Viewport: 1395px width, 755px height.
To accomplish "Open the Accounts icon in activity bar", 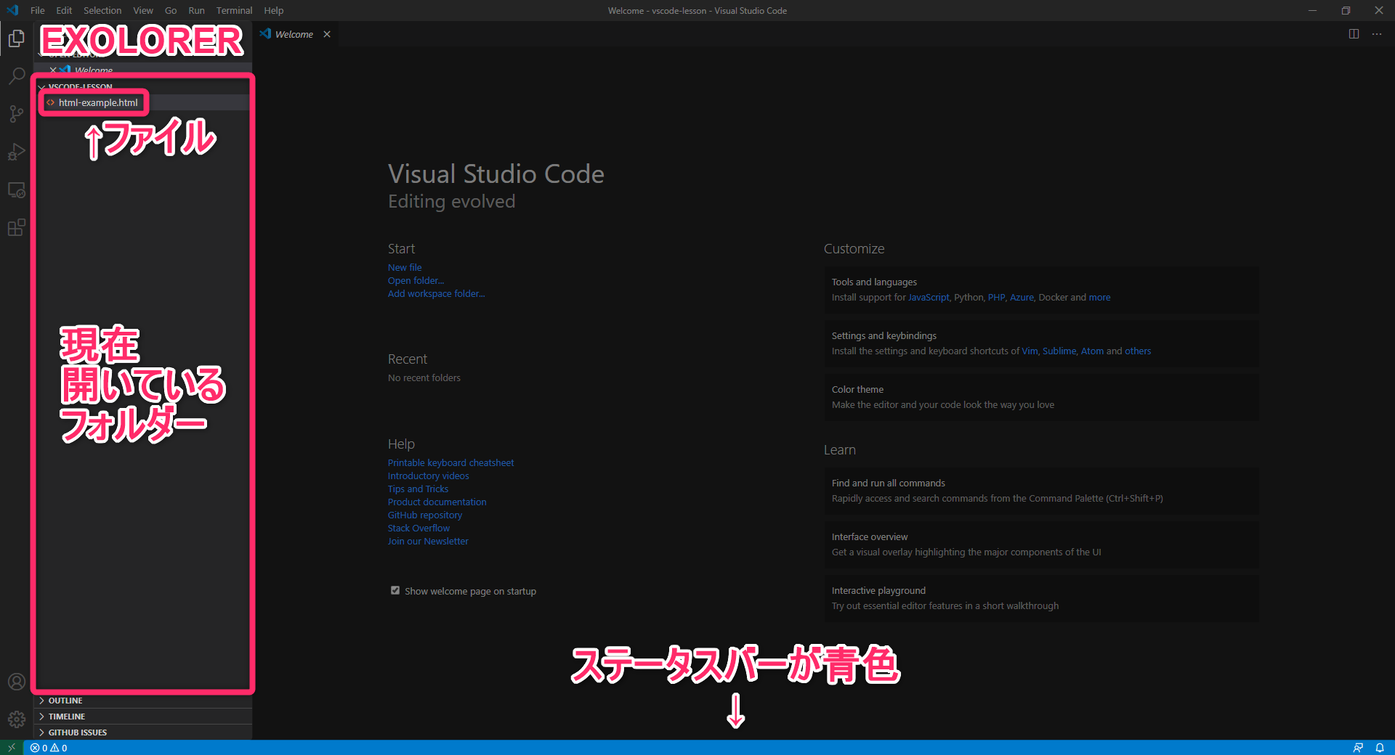I will [x=16, y=682].
